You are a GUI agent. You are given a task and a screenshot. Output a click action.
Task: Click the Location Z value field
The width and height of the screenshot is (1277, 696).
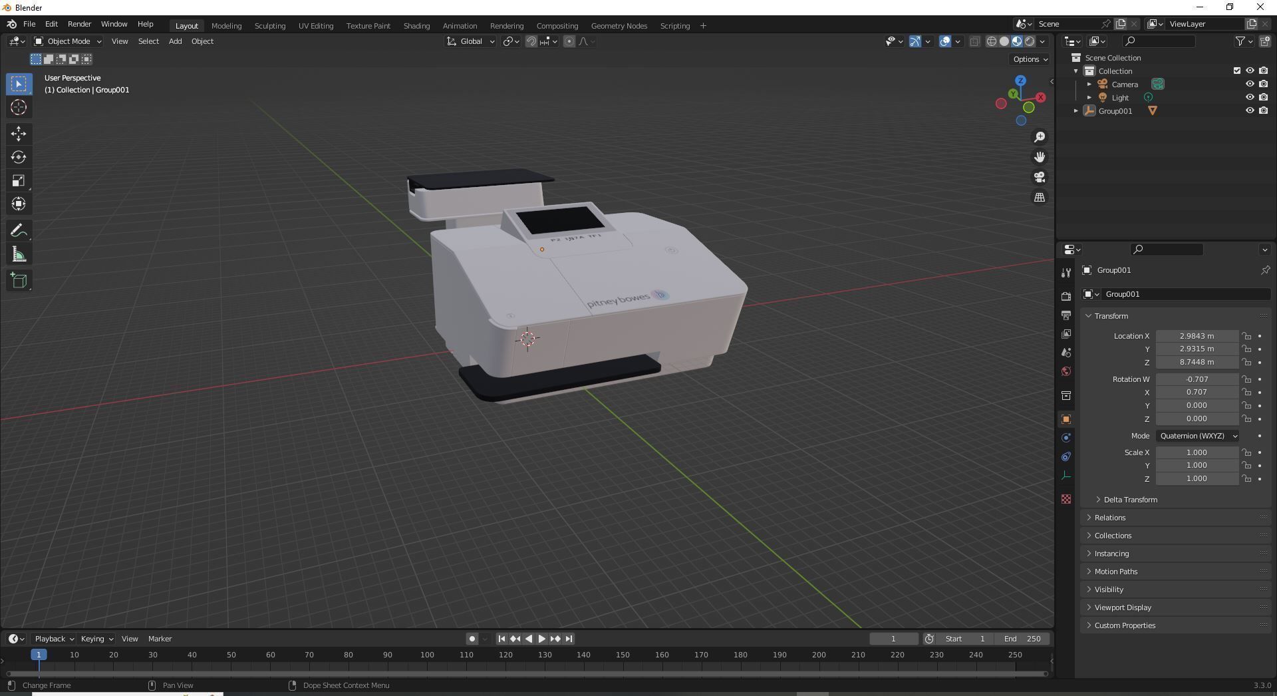tap(1197, 362)
